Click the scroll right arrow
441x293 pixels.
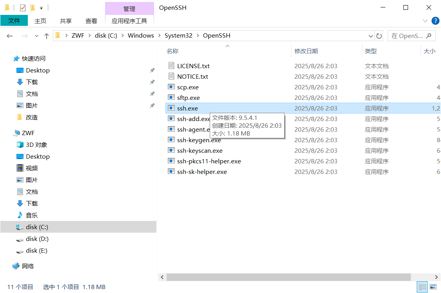(x=436, y=277)
